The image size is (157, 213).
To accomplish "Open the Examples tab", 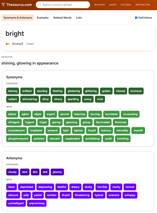I will pos(43,18).
